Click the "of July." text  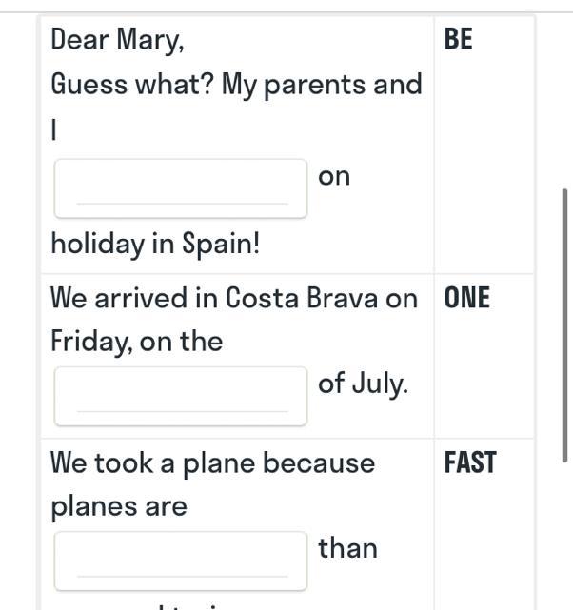[363, 384]
